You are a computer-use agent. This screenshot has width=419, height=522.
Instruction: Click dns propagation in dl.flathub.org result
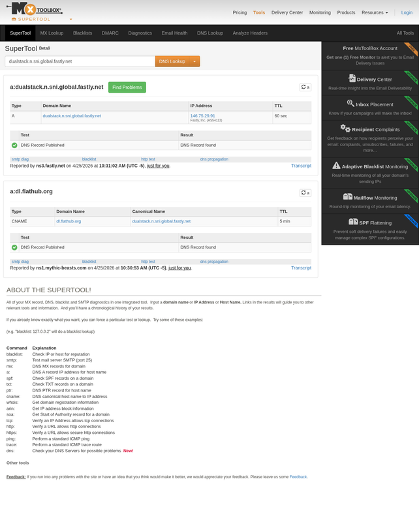pos(214,262)
